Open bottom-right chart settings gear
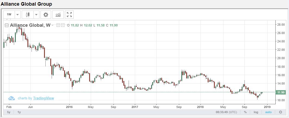Screen dimensions: 289x118 280,112
